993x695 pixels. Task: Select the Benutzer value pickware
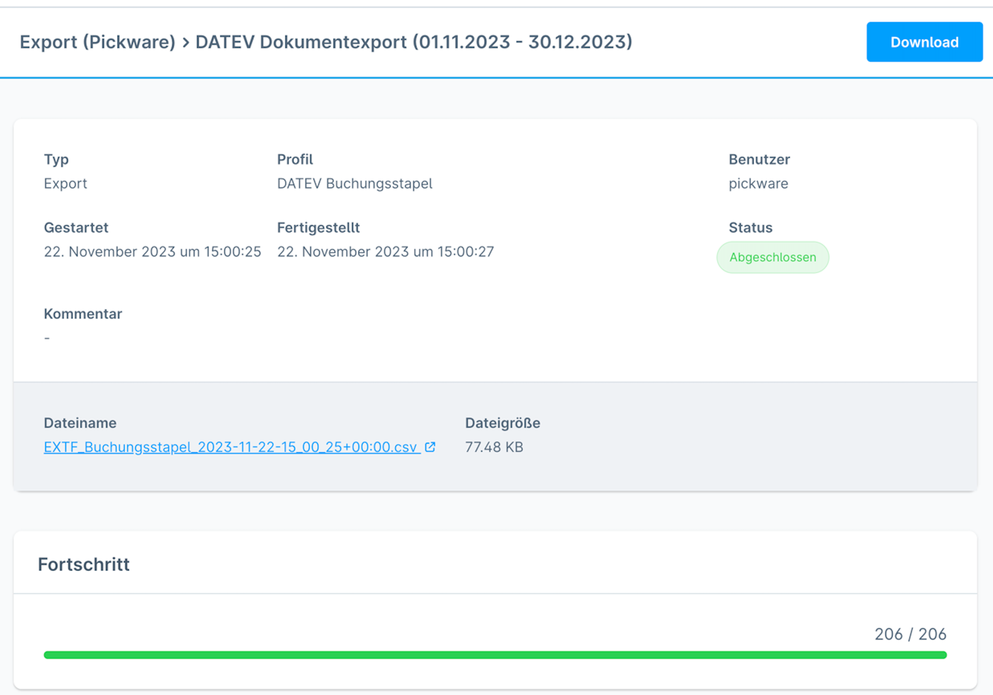click(x=758, y=183)
